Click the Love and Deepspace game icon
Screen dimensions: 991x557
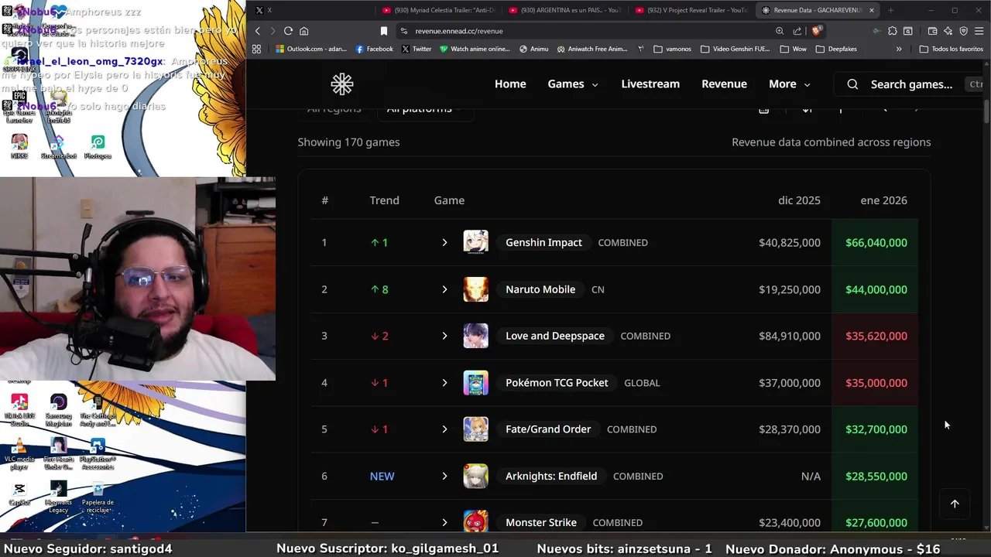coord(475,336)
